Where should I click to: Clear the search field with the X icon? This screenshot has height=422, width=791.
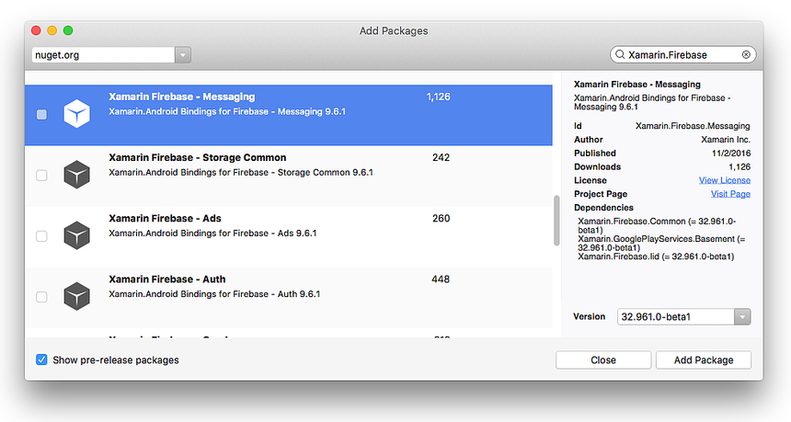pos(746,55)
